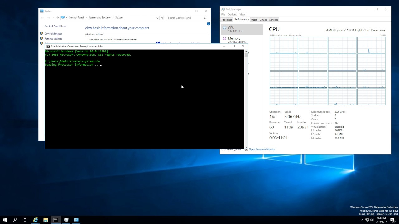Launch Internet Explorer from taskbar

pos(36,220)
